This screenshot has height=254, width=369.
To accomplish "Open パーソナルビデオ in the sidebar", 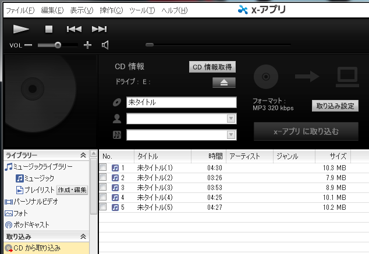I will coord(31,202).
